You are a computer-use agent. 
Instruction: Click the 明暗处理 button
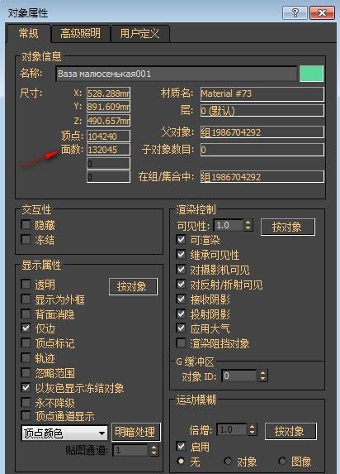(x=135, y=432)
